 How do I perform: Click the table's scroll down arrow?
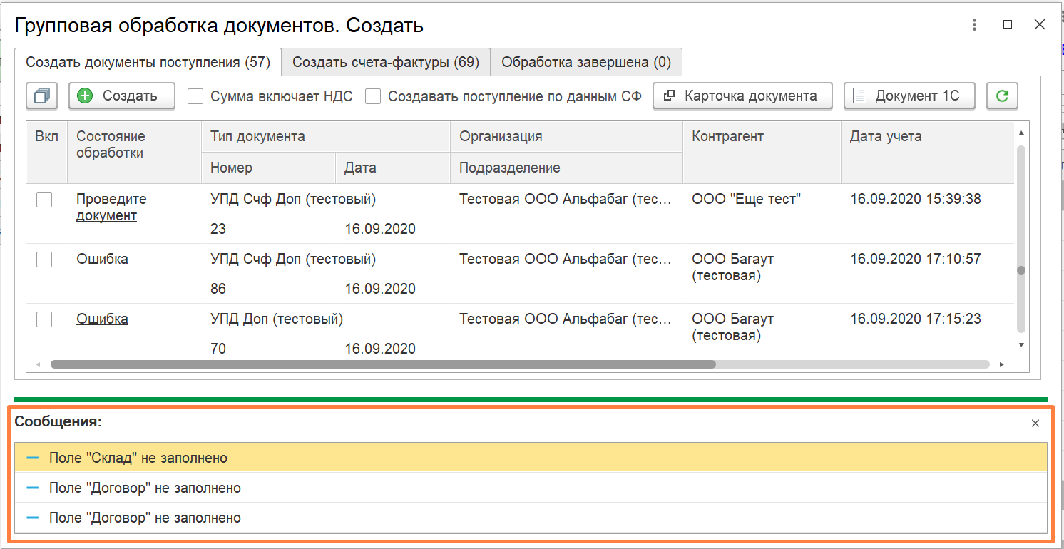pyautogui.click(x=1021, y=345)
